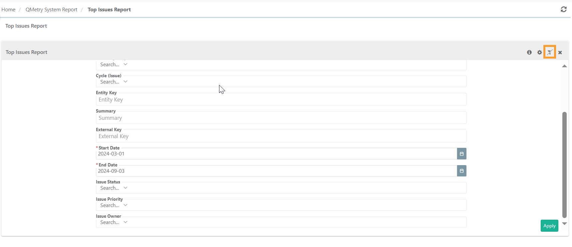Focus the Summary input field
Image resolution: width=572 pixels, height=247 pixels.
point(281,118)
